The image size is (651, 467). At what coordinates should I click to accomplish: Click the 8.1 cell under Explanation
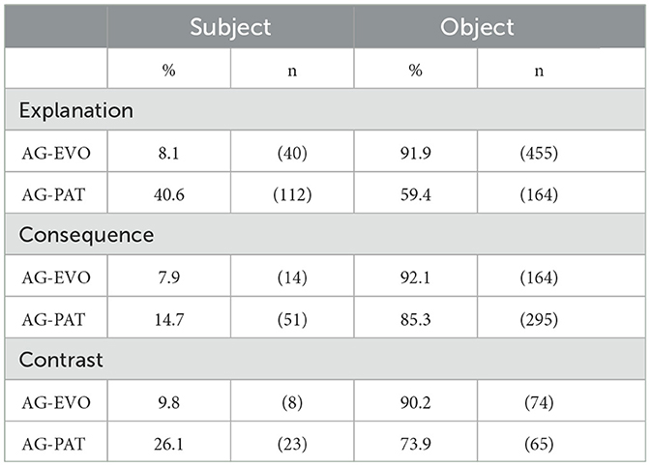coord(168,152)
